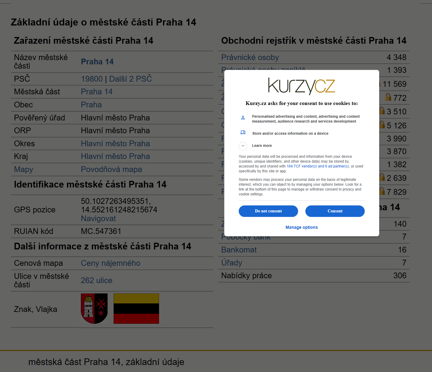Open Další 2 PSČ link
This screenshot has width=432, height=372.
coord(131,79)
